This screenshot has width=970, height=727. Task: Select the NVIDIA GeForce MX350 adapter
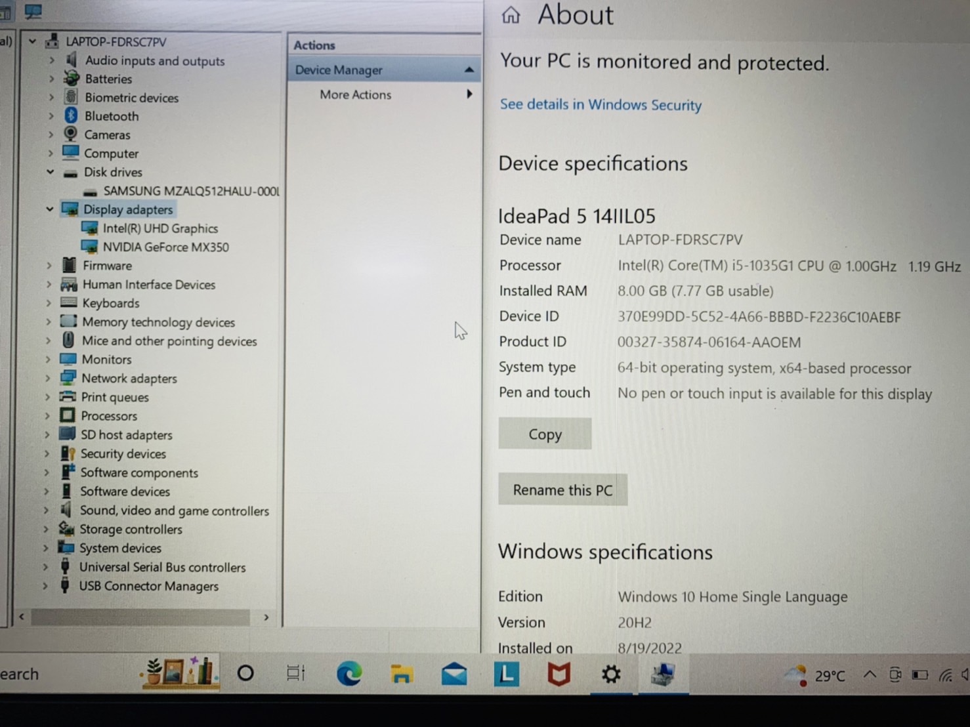click(x=165, y=247)
